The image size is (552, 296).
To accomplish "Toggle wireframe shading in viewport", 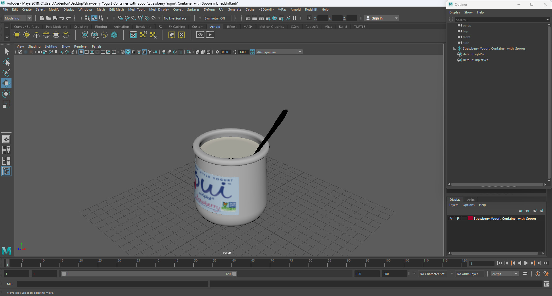I will click(122, 52).
